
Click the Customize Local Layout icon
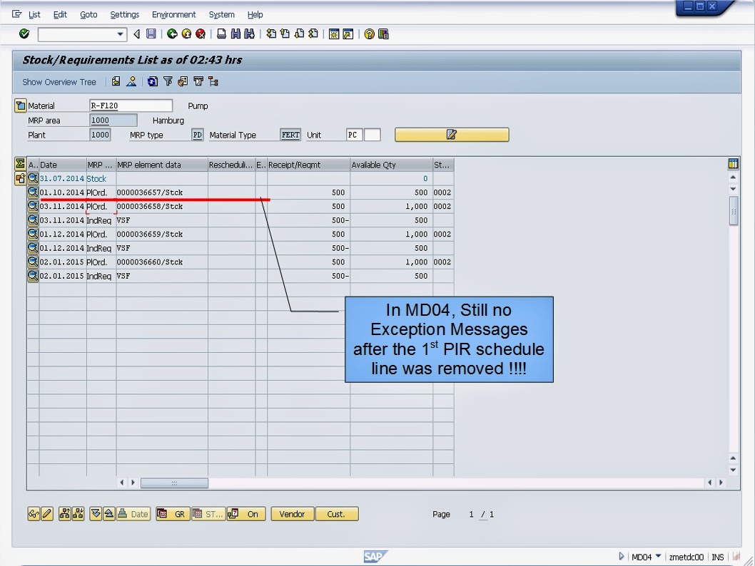[x=383, y=34]
